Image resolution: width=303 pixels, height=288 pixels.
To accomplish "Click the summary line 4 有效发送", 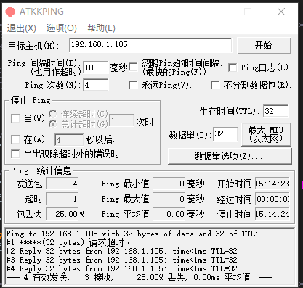I will click(x=140, y=277).
